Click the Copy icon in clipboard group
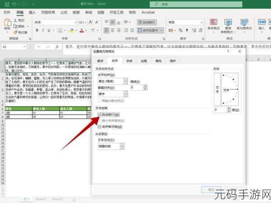271x203 pixels. 15,26
